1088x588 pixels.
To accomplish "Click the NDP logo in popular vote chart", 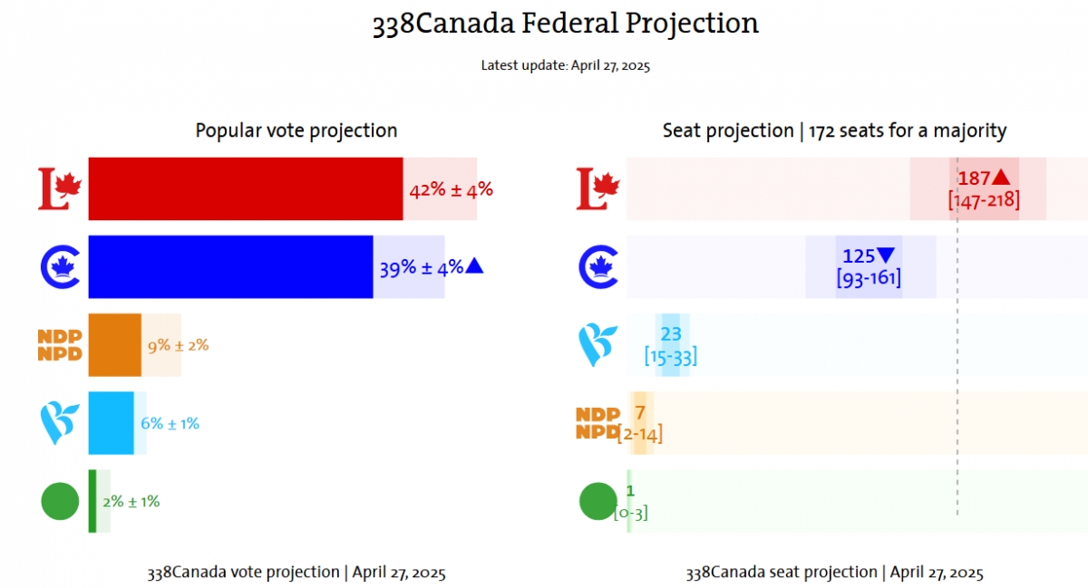I will click(x=60, y=345).
